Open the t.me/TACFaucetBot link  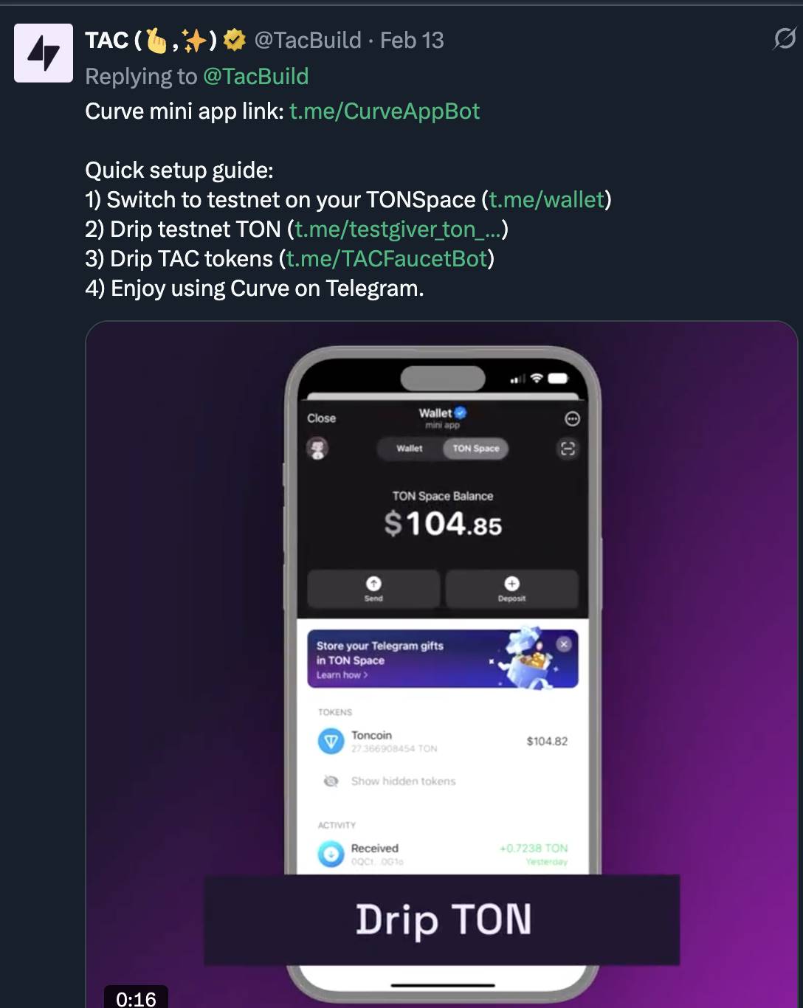387,259
